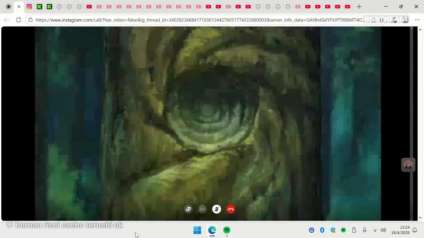Viewport: 424px width, 238px height.
Task: Open the notifications bell
Action: pos(415,230)
